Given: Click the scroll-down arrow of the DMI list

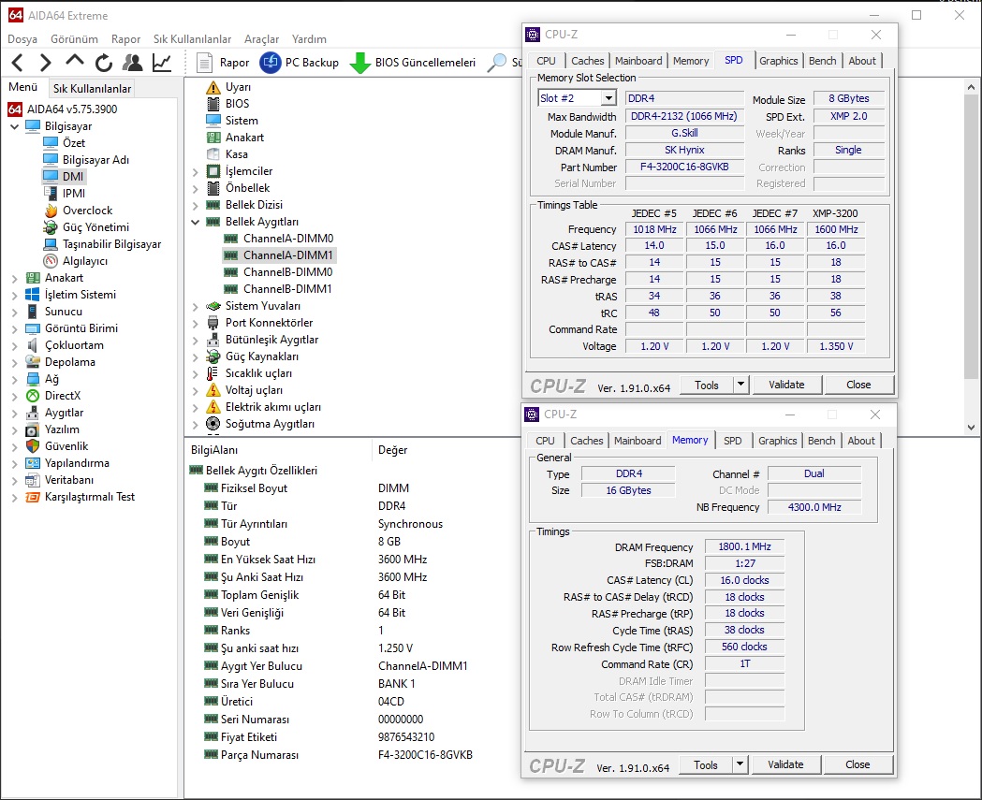Looking at the screenshot, I should click(971, 428).
